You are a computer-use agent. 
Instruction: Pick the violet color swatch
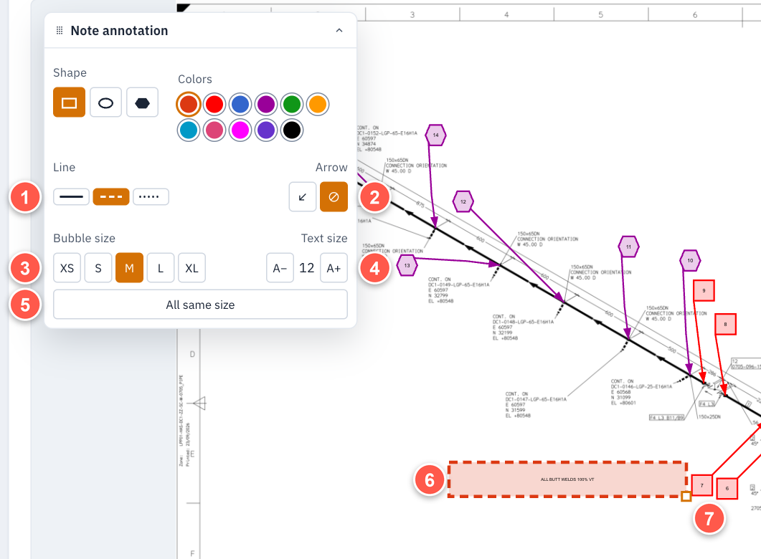tap(266, 130)
